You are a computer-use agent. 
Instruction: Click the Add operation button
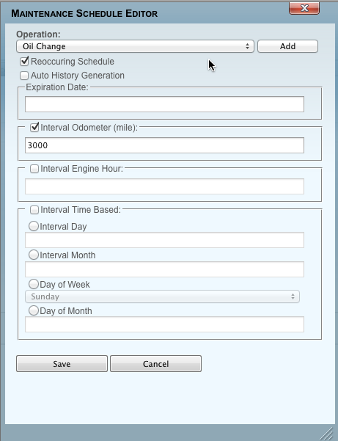tap(287, 46)
